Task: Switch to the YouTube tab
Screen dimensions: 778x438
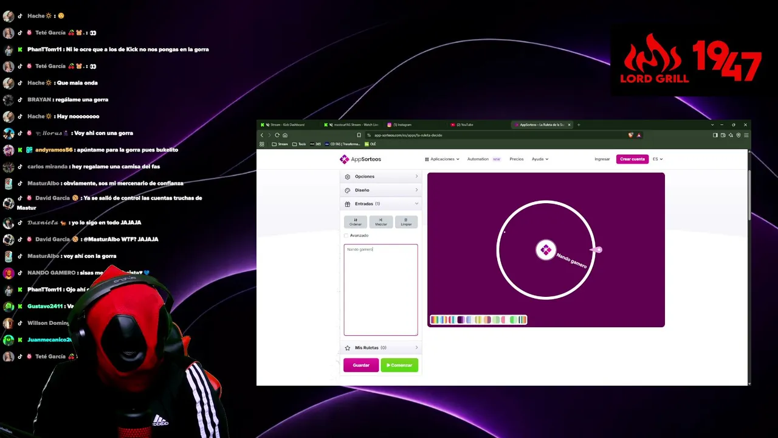Action: [479, 125]
